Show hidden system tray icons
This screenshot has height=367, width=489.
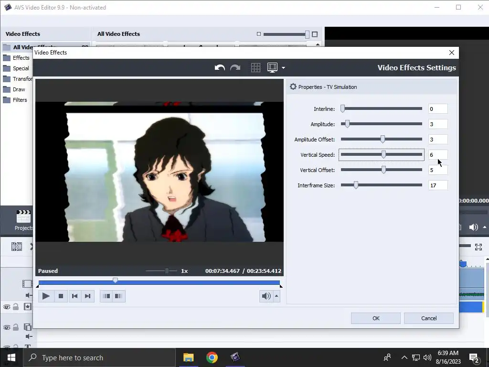click(x=404, y=357)
